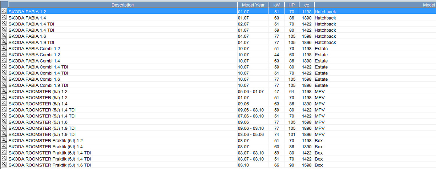Click magnifier icon for FABIA Combi 1.4 TDI 51 kW
The height and width of the screenshot is (169, 436).
tap(4, 73)
